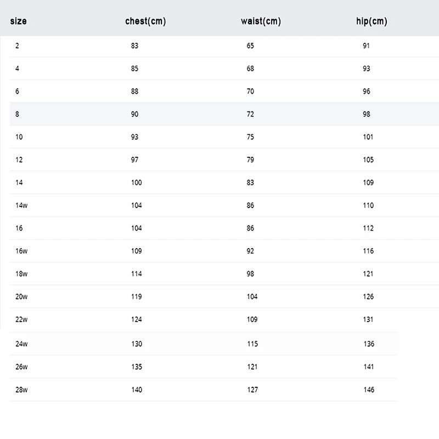
Task: Click the hip value for size 28w
Action: coord(368,390)
